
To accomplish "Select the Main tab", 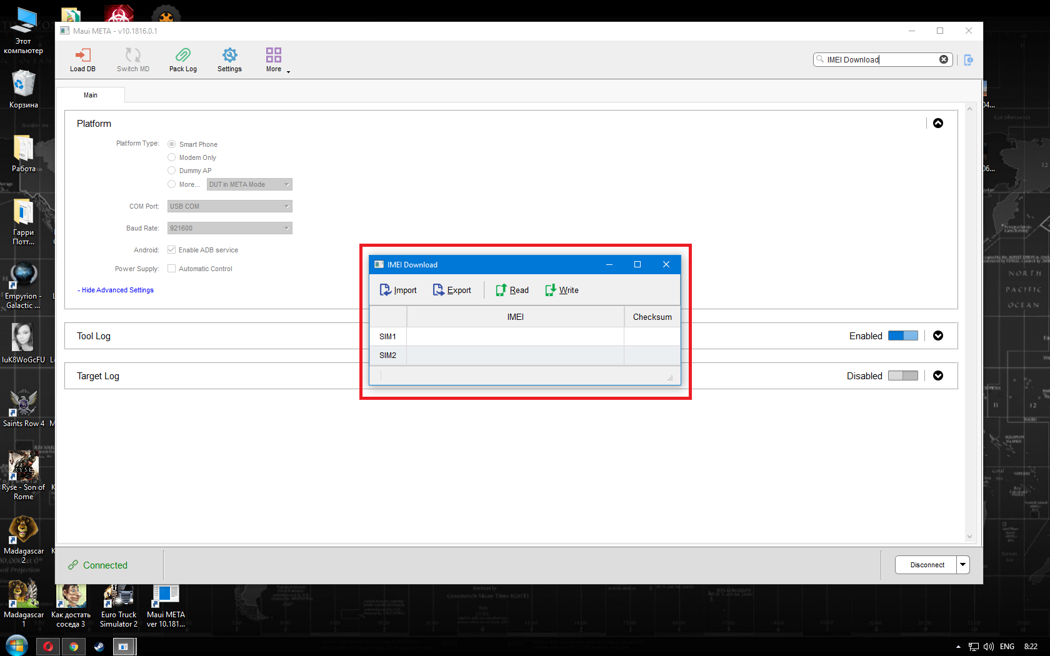I will 91,95.
